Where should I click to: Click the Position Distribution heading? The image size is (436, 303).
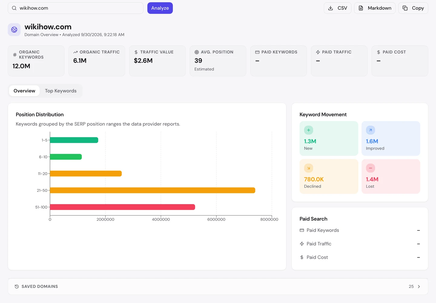[40, 115]
